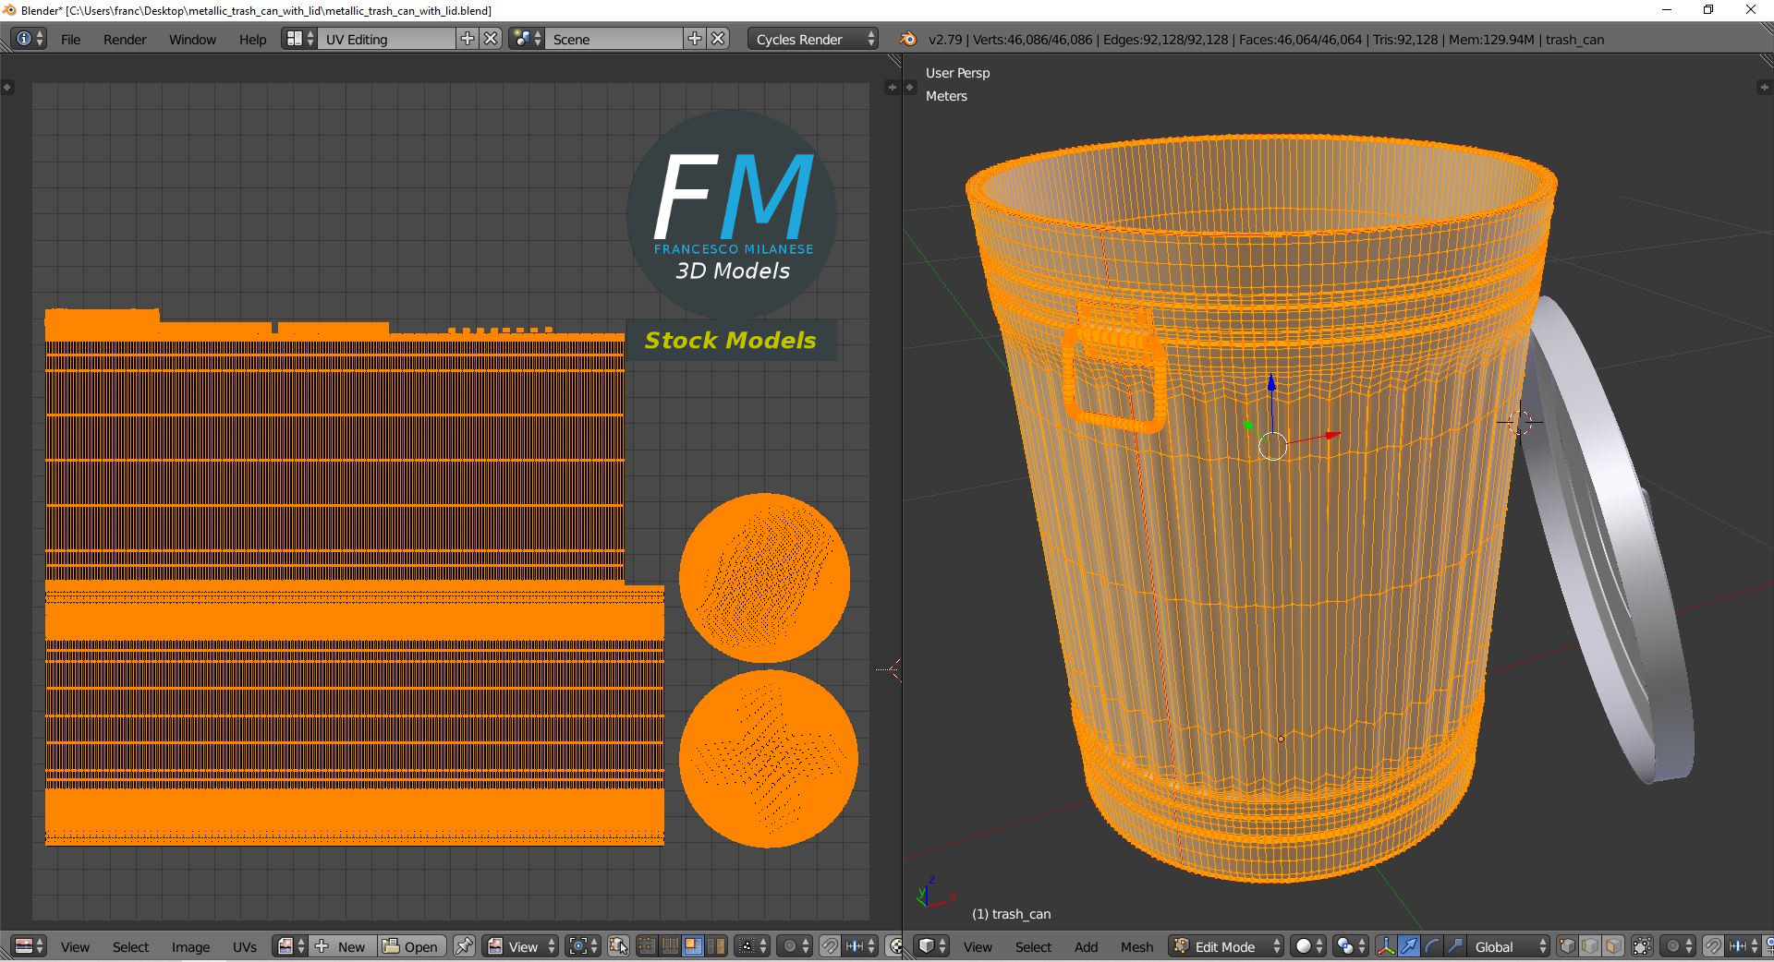Toggle 3D manipulator axes widget
Viewport: 1774px width, 962px height.
point(1386,946)
